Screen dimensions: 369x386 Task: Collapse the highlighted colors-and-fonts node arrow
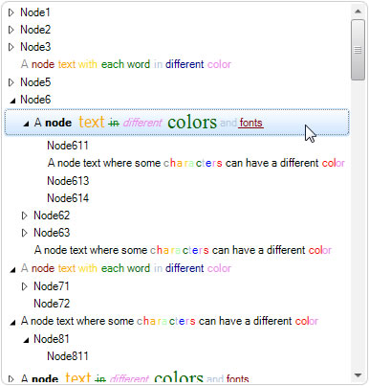point(26,124)
